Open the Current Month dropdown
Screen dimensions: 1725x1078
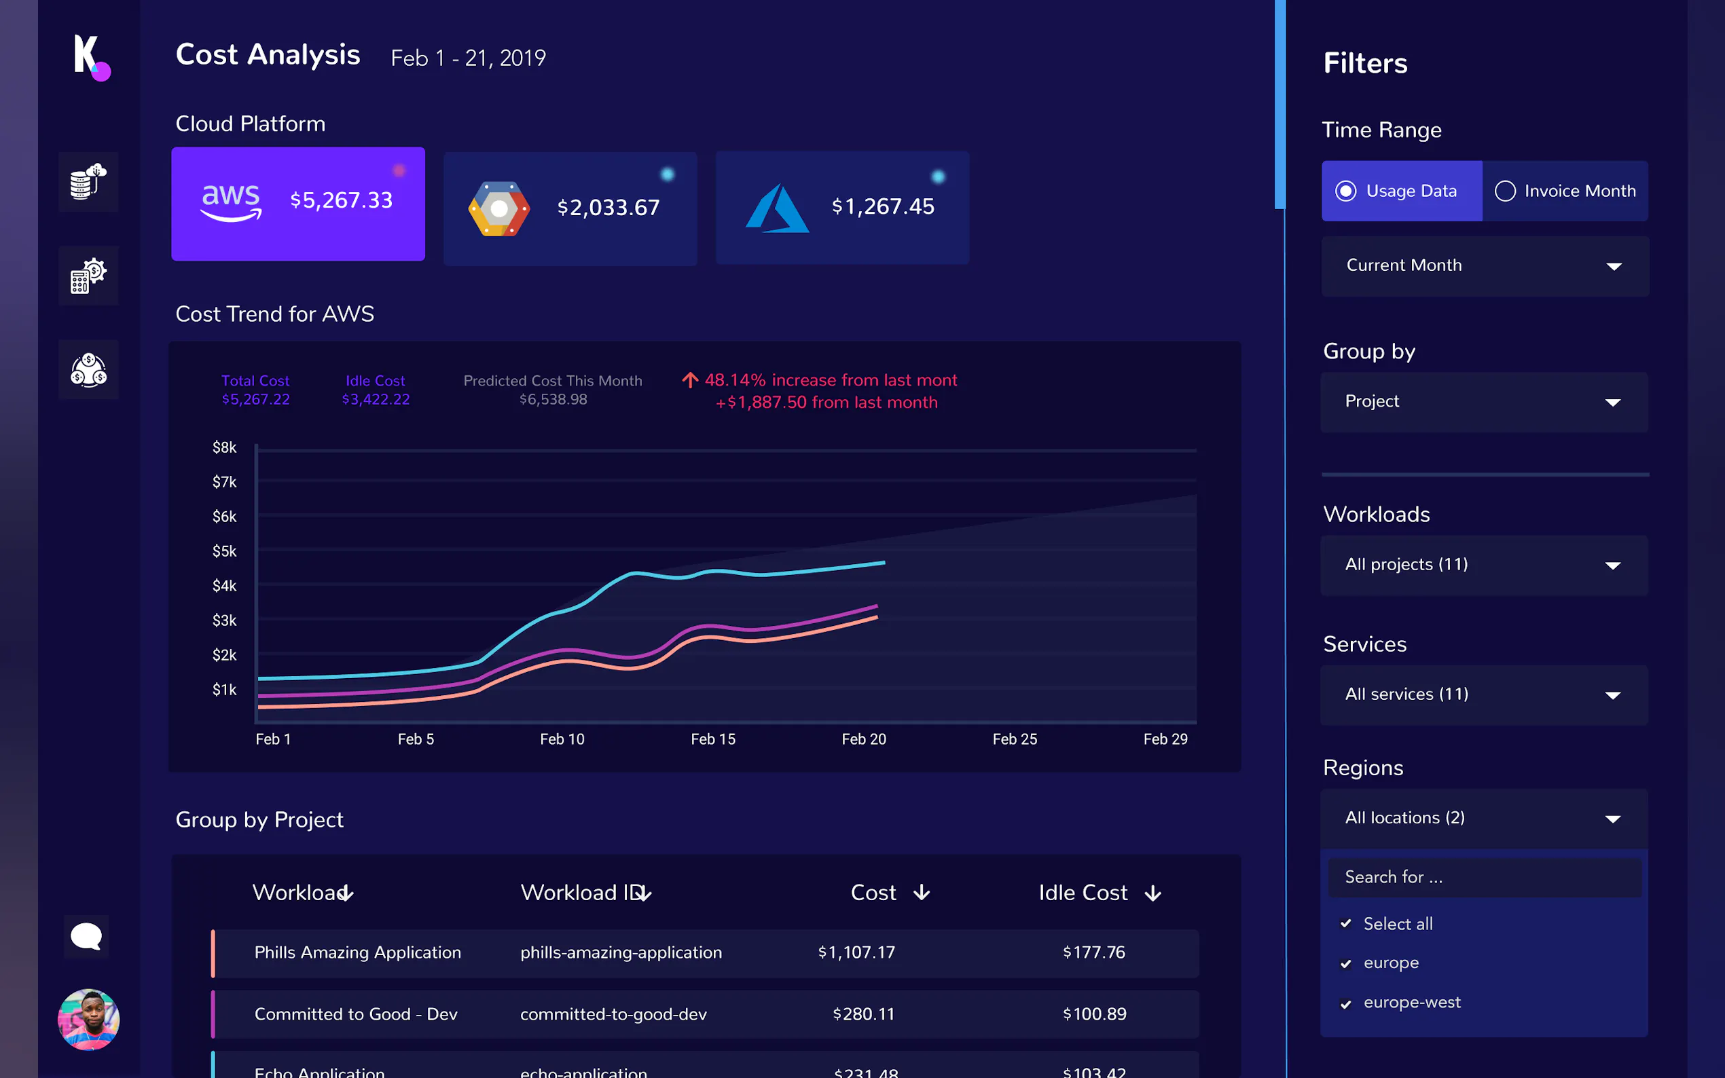coord(1484,266)
